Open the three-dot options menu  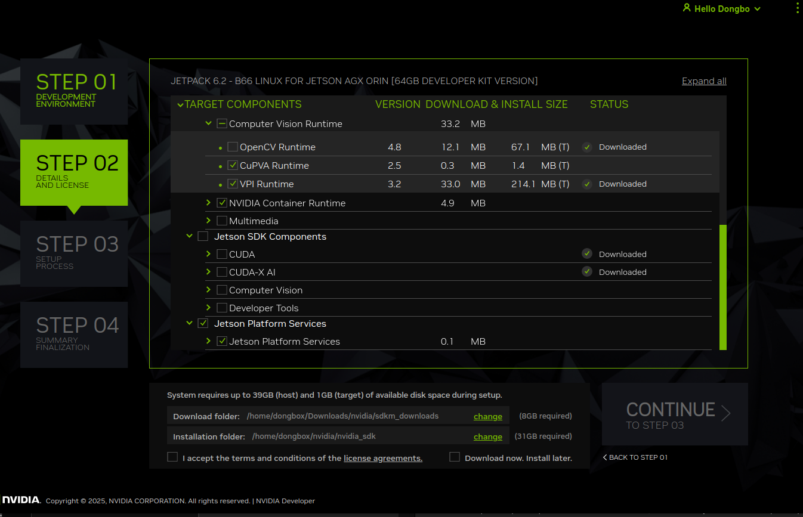[798, 8]
